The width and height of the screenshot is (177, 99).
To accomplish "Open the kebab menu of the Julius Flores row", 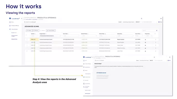I will click(156, 51).
